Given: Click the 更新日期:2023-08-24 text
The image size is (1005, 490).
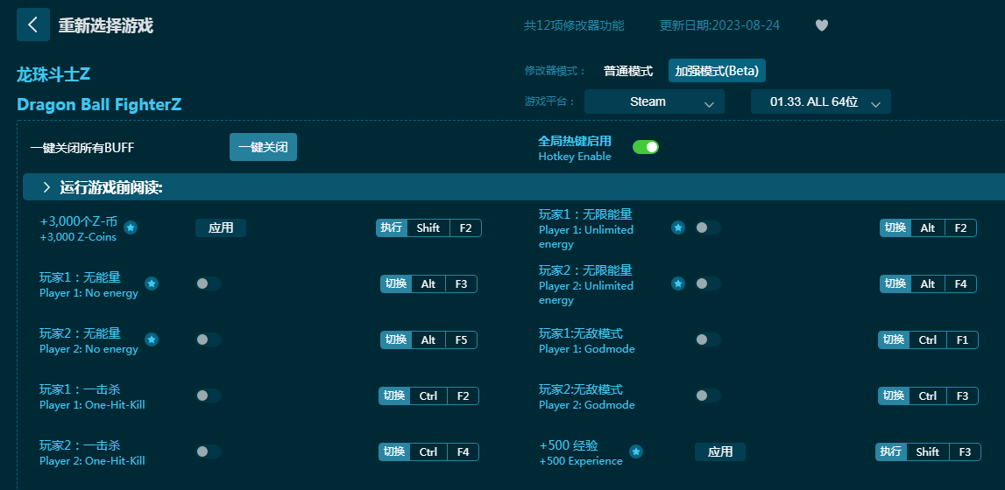Looking at the screenshot, I should (x=719, y=25).
